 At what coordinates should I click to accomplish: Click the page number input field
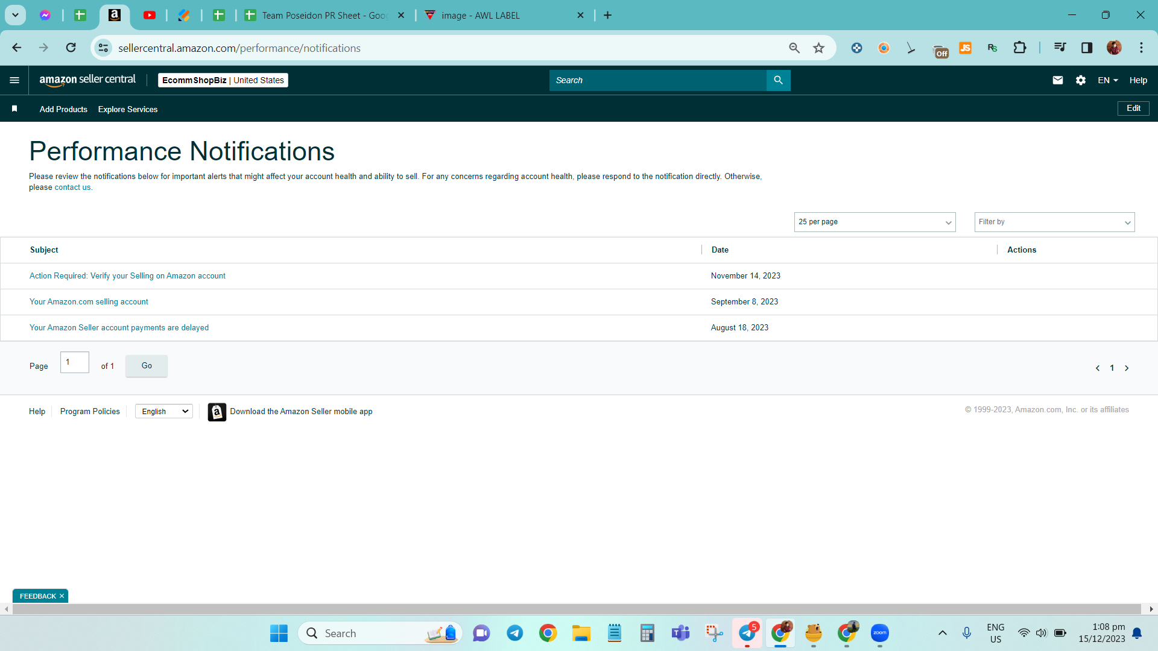point(75,362)
